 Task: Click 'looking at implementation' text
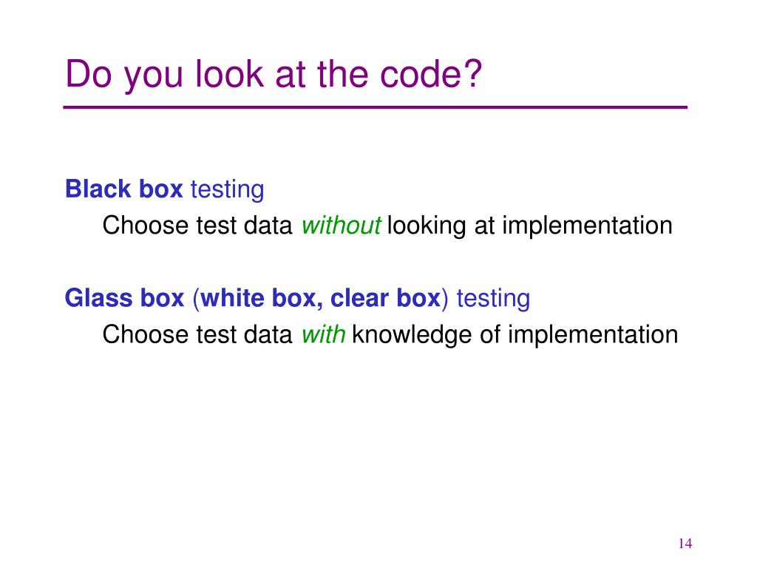(529, 226)
